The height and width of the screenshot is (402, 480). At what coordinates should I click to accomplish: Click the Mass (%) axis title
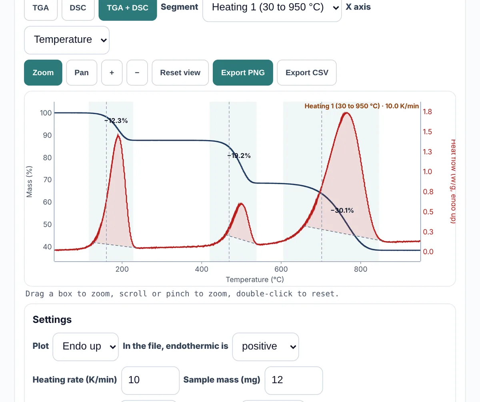pyautogui.click(x=29, y=182)
